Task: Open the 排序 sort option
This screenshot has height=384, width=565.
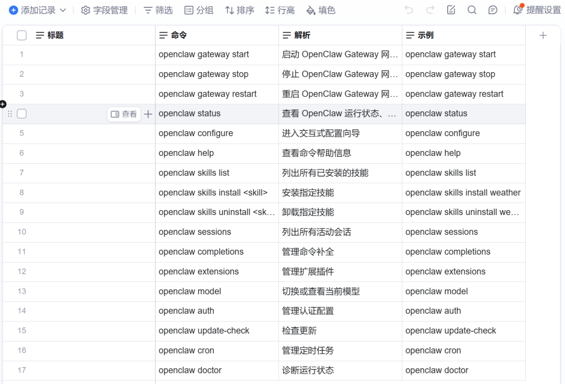Action: [240, 10]
